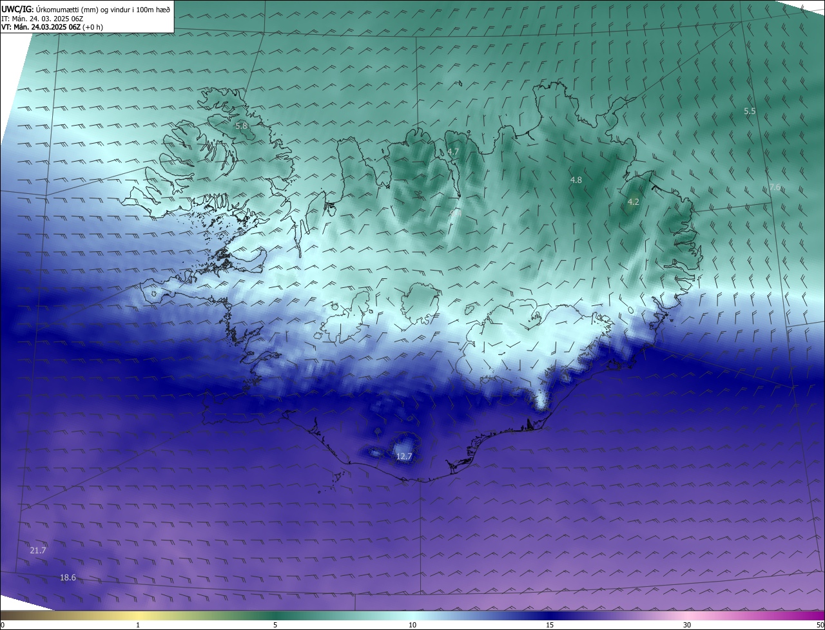Image resolution: width=825 pixels, height=630 pixels.
Task: Click the 1 tick label on the color scale
Action: (138, 625)
